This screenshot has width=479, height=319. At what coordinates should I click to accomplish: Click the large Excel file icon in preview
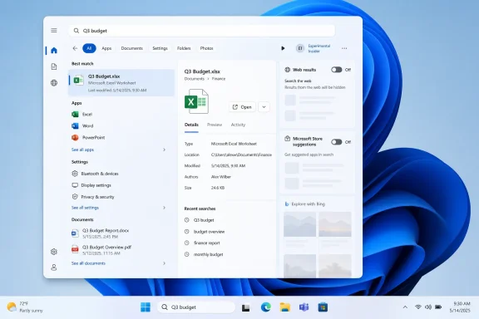tap(196, 101)
